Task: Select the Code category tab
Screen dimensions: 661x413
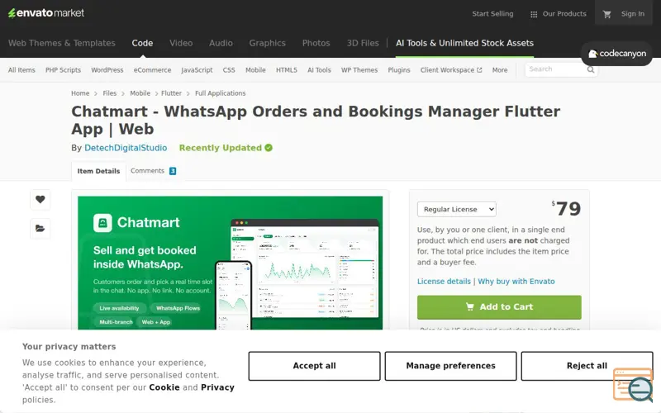Action: pyautogui.click(x=142, y=43)
